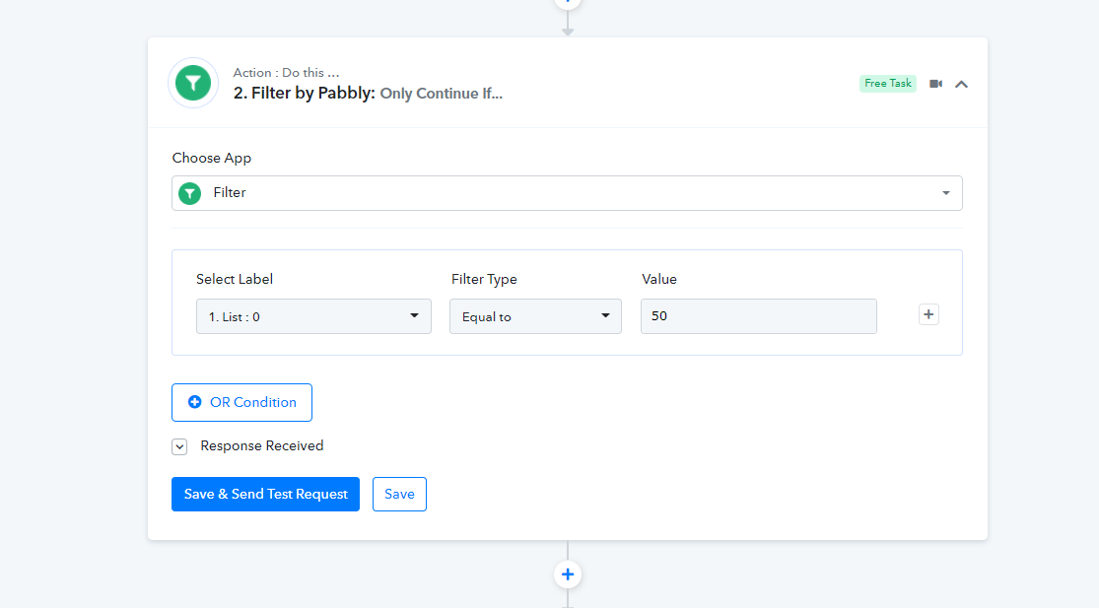Open the Choose App Filter dropdown
Screen dimensions: 1099x608
pos(567,193)
